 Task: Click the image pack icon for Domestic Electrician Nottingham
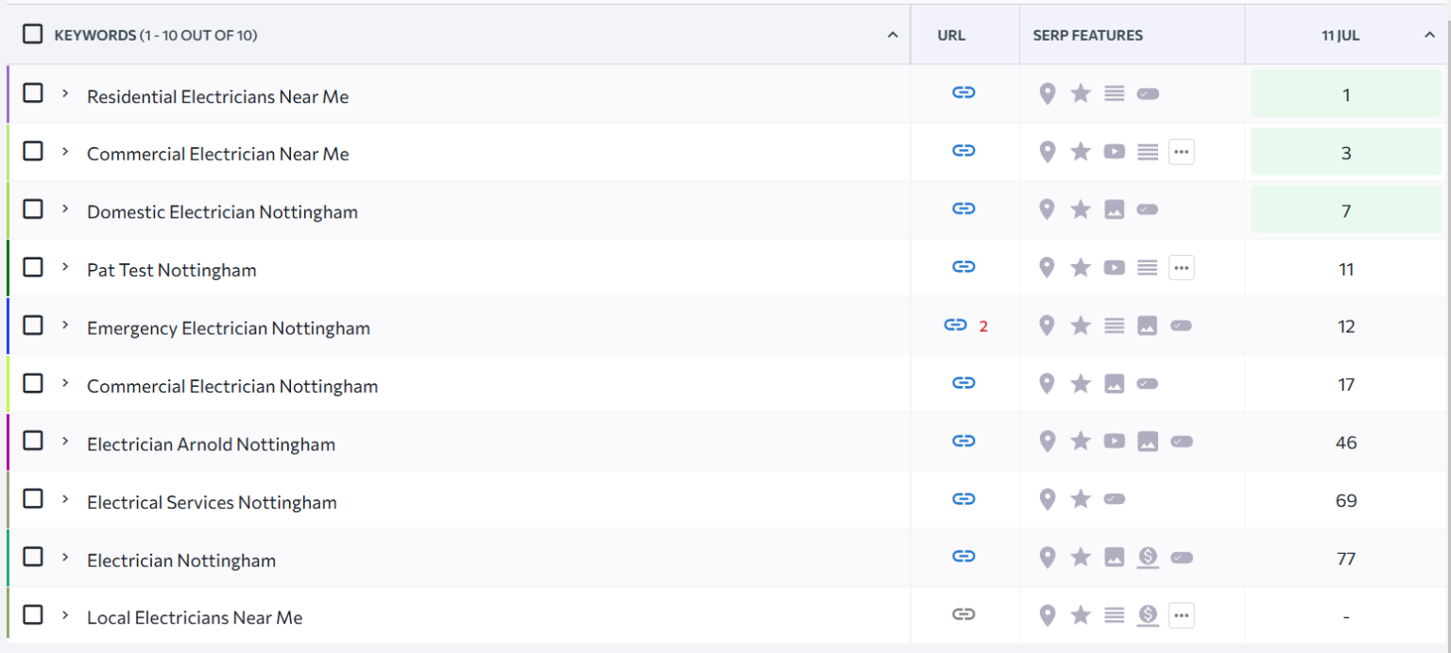point(1114,210)
